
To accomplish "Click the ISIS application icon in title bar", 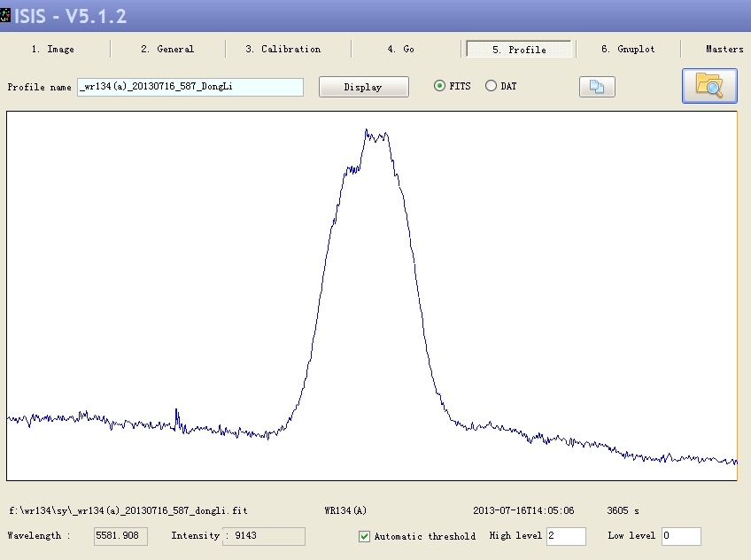I will [6, 18].
